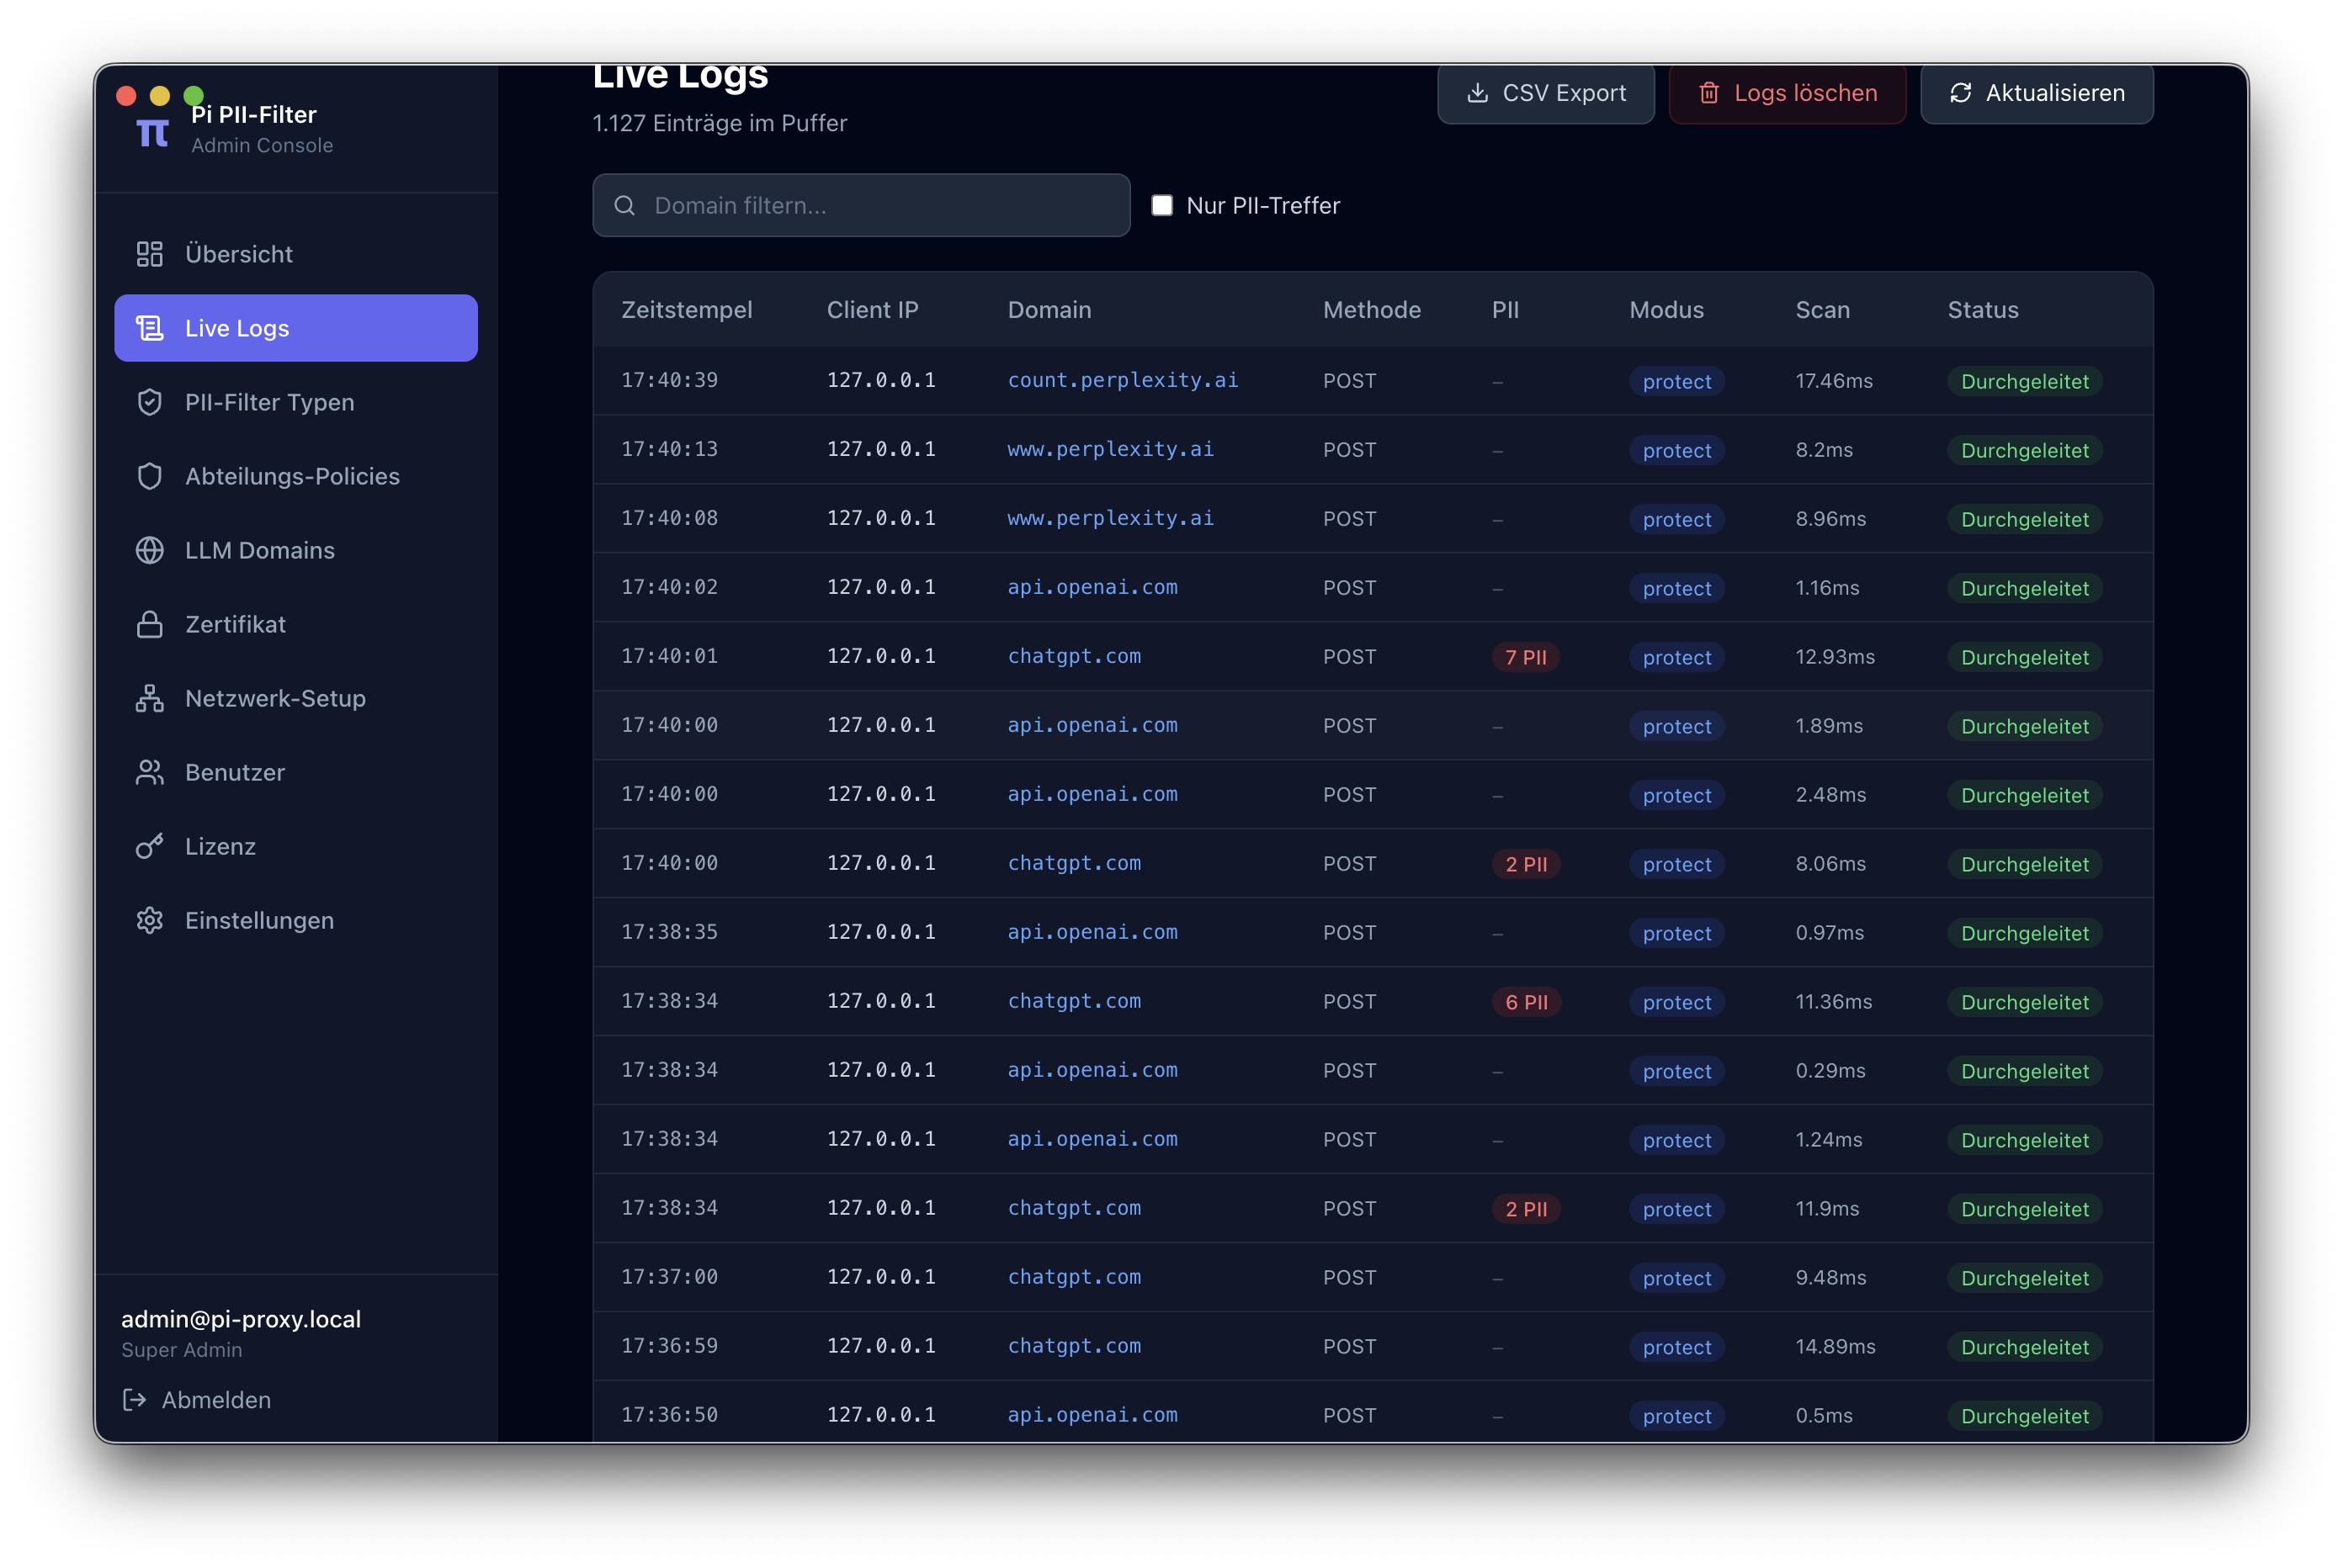Viewport: 2343px width, 1568px height.
Task: Click the lock icon for Zertifikat
Action: click(x=149, y=624)
